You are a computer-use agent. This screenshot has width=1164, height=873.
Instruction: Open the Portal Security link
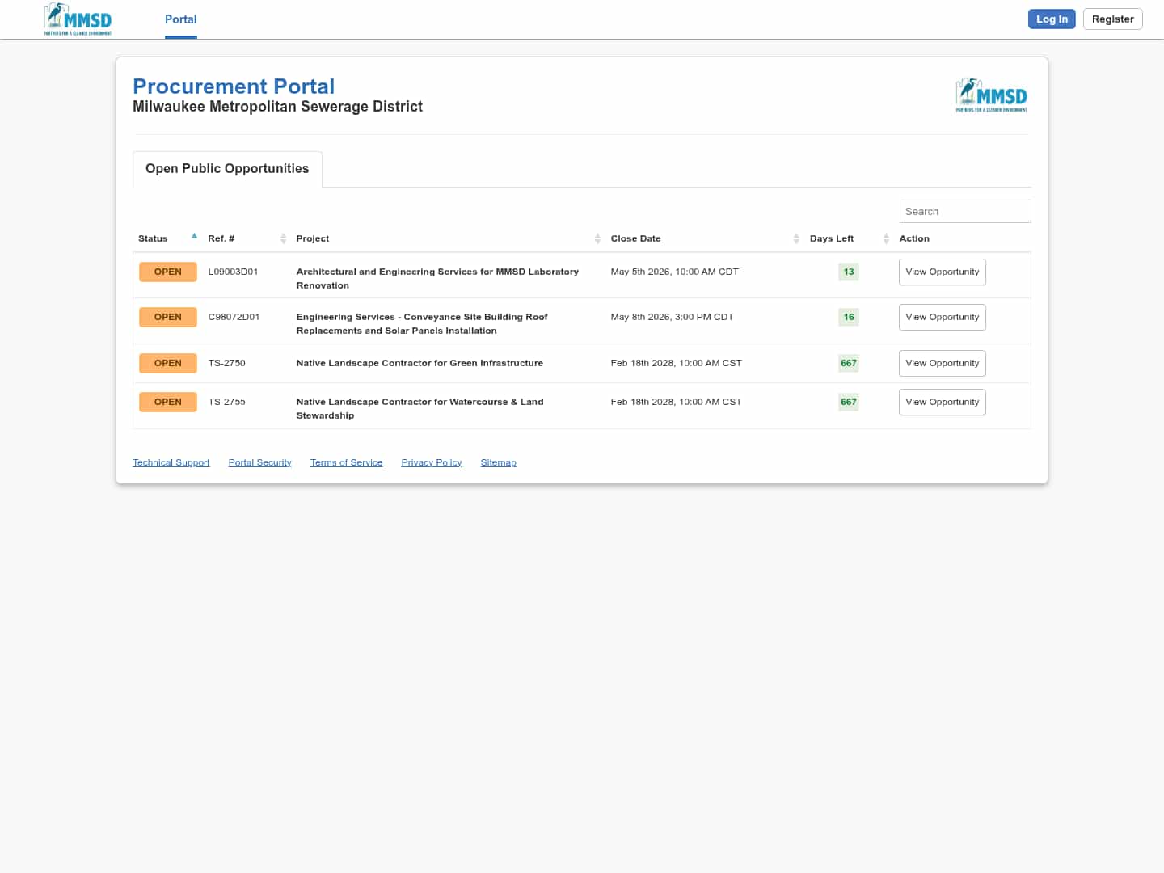click(x=259, y=463)
